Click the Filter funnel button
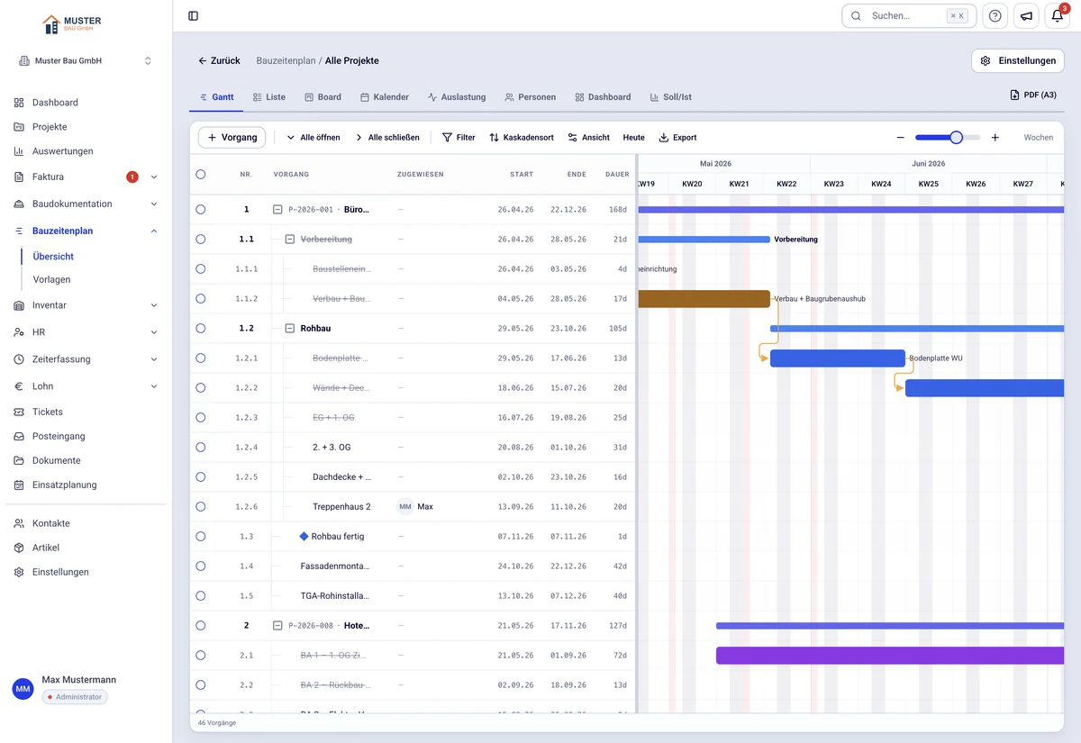Viewport: 1081px width, 743px height. 459,138
